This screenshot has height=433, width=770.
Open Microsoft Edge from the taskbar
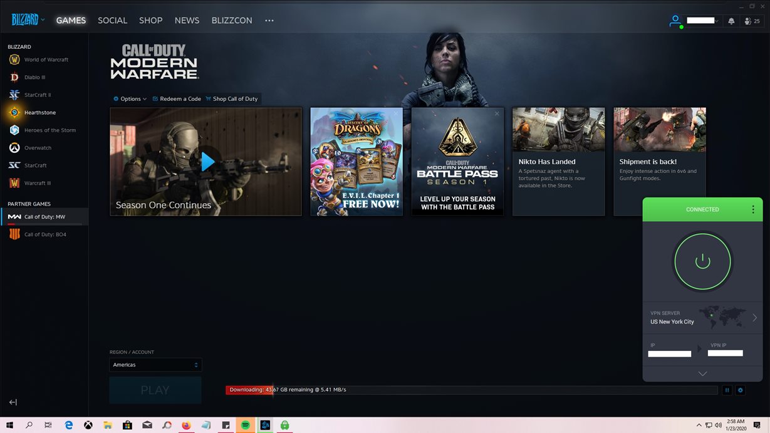pos(69,425)
